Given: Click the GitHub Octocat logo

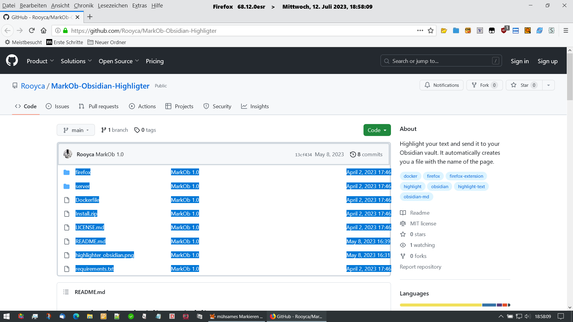Looking at the screenshot, I should point(12,61).
